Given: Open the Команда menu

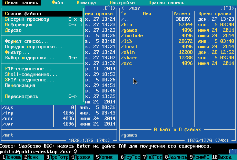Looking at the screenshot, I should click(86, 2).
